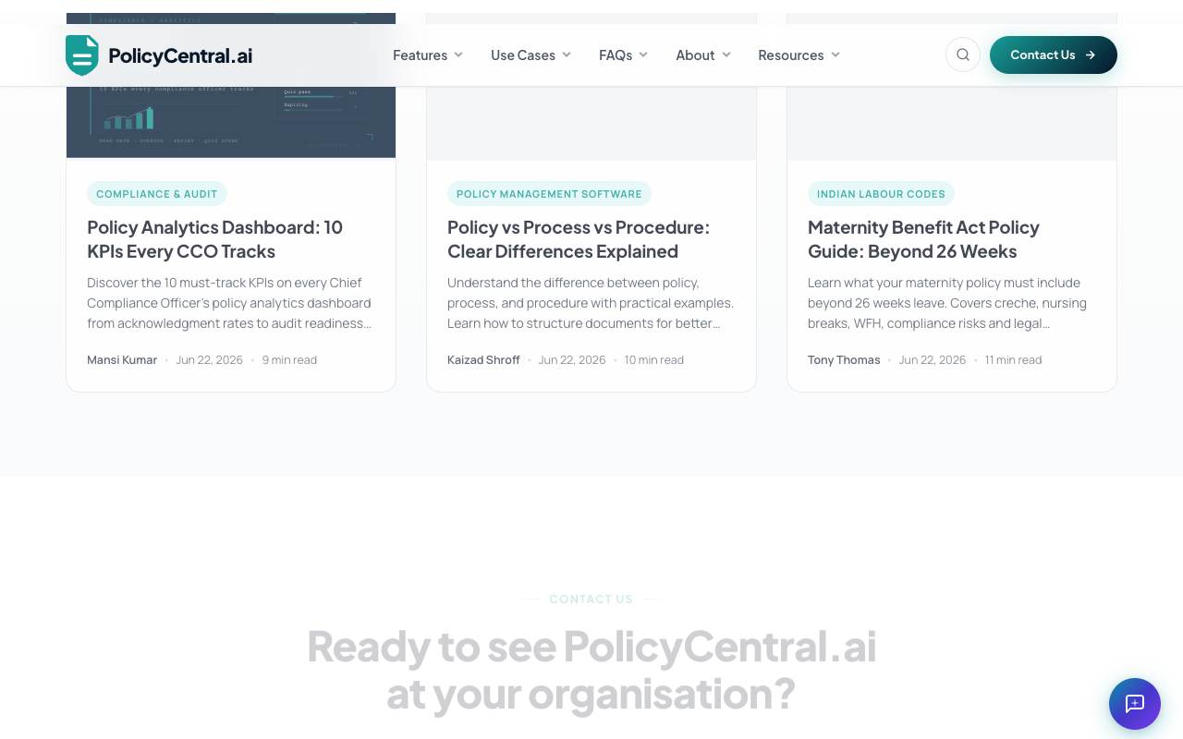Click the '11 min read' label
This screenshot has height=739, width=1183.
pyautogui.click(x=1013, y=360)
